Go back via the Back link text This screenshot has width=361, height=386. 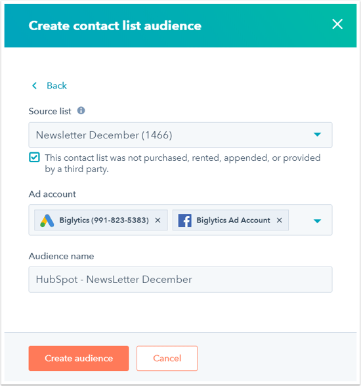point(56,85)
